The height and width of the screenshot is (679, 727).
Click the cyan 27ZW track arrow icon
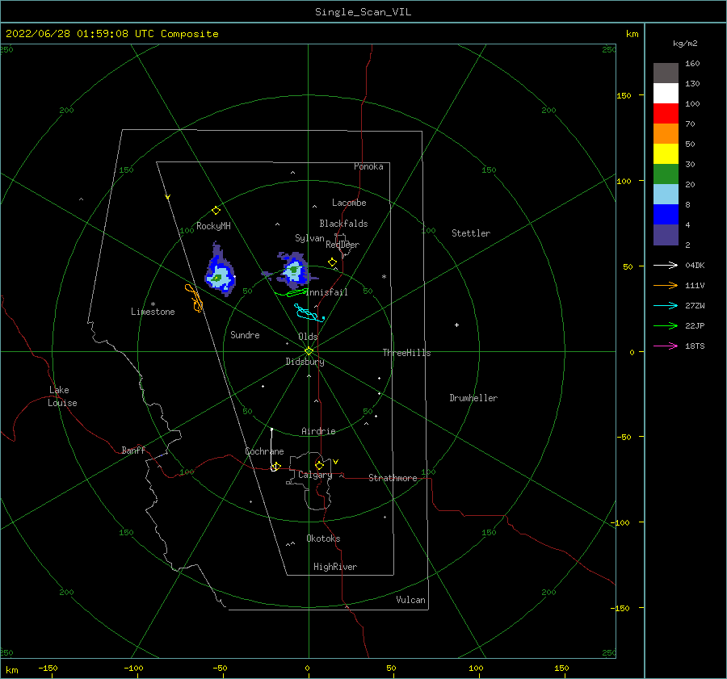666,305
